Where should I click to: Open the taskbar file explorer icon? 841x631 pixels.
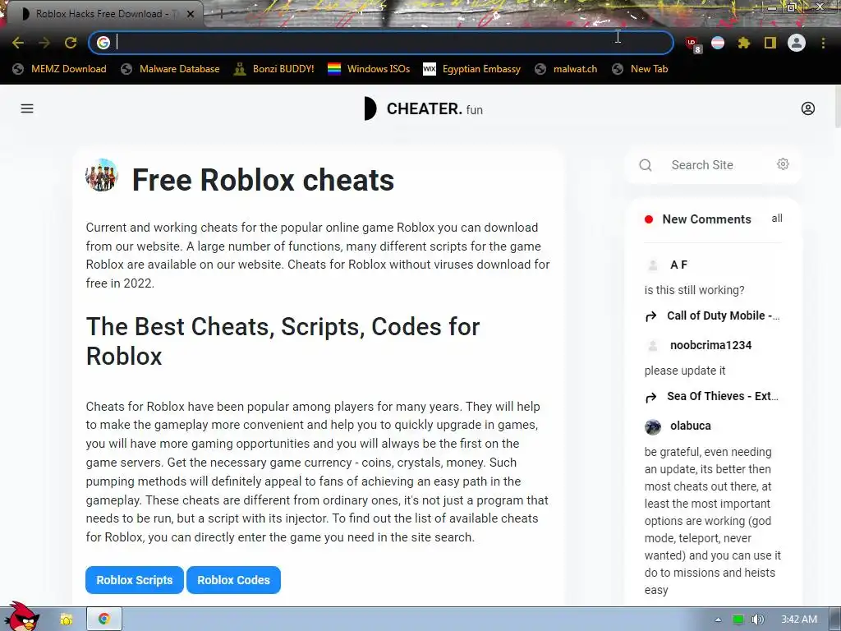[x=67, y=619]
